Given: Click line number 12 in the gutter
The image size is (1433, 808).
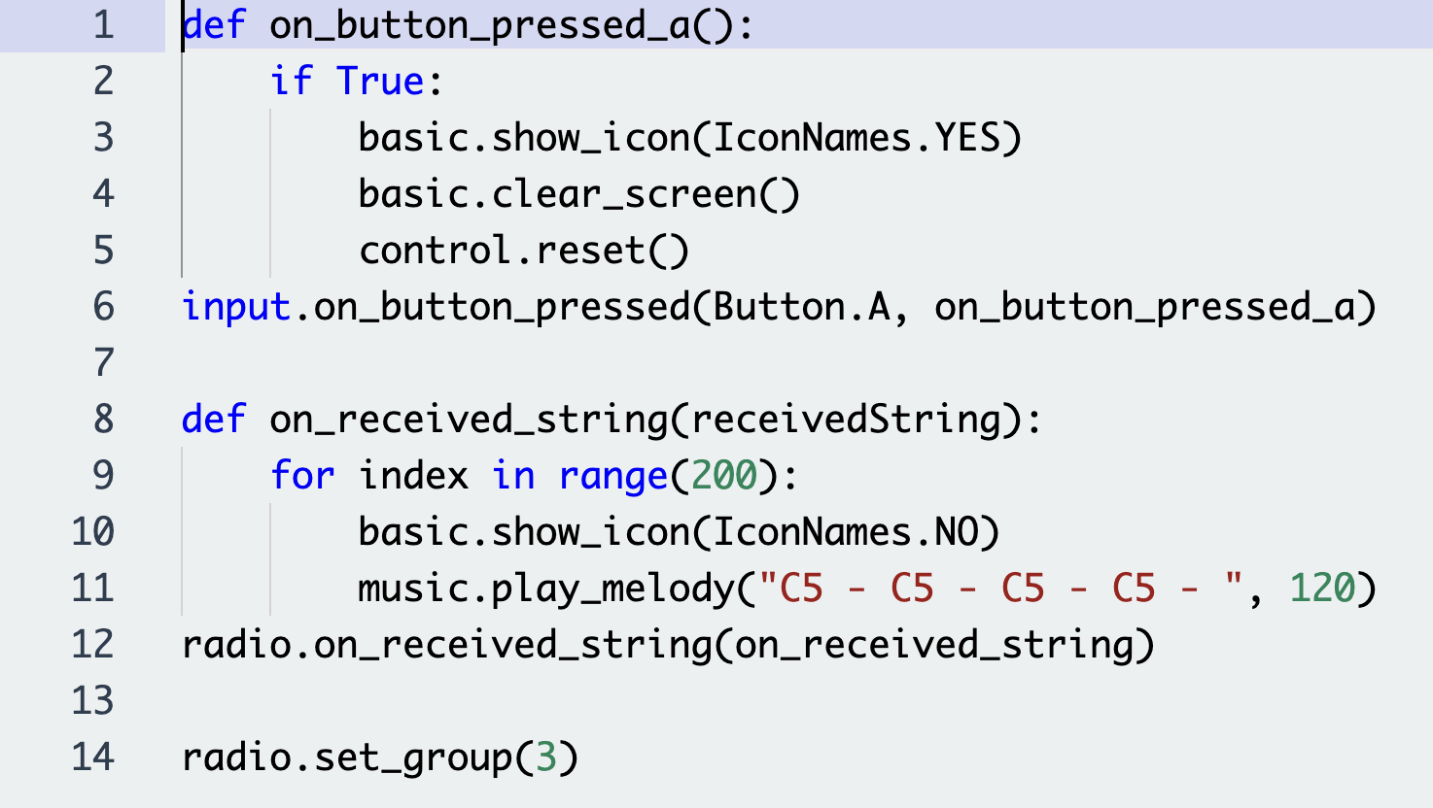Looking at the screenshot, I should click(93, 645).
